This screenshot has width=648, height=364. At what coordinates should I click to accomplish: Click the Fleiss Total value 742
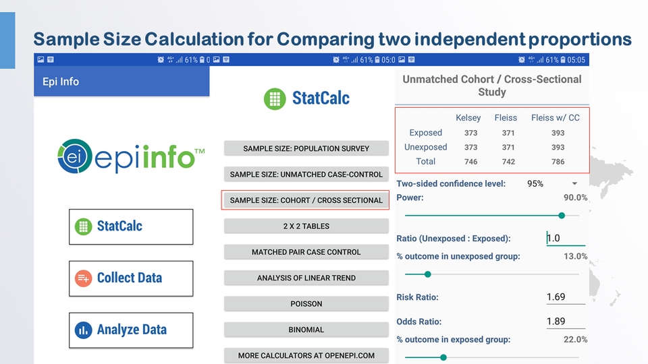(508, 162)
